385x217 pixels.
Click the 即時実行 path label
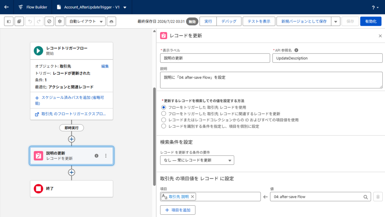71,128
